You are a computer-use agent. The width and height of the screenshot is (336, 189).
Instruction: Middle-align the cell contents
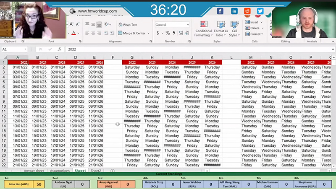click(93, 24)
